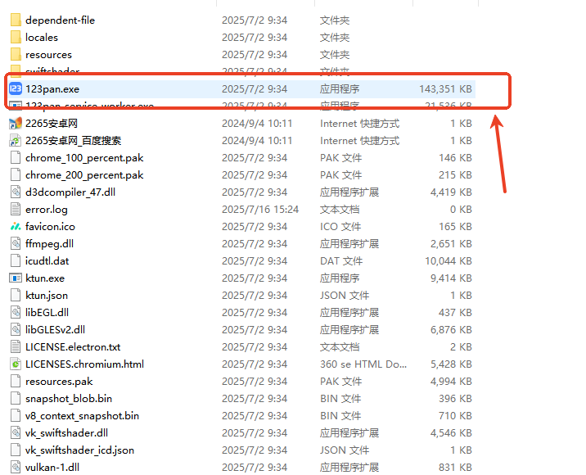Click the vulkan-1.dll file icon
Screen dimensions: 586x475
click(x=16, y=468)
